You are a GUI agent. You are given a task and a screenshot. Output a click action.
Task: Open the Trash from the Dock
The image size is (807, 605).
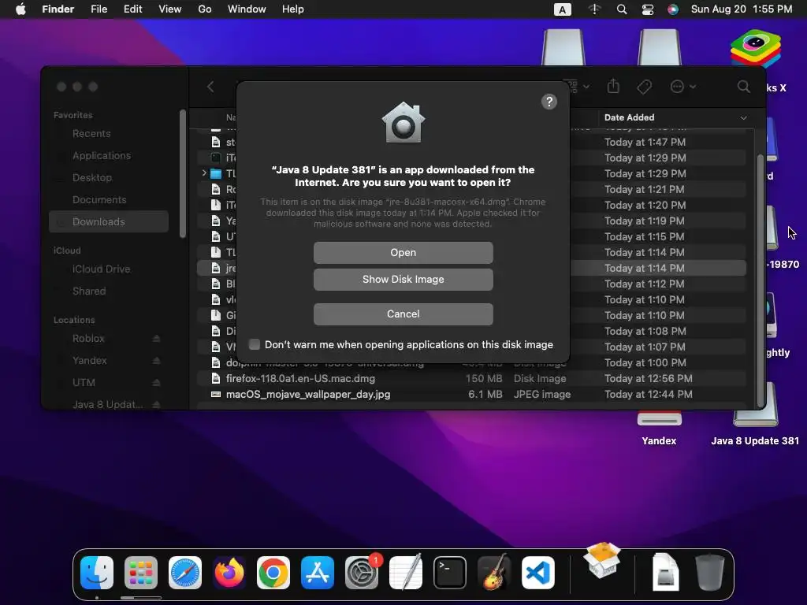pos(710,573)
